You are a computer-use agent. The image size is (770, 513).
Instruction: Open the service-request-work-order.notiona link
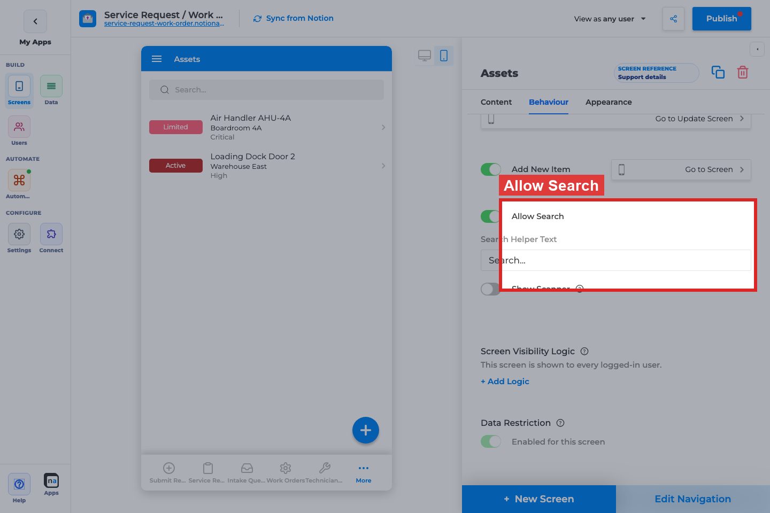164,24
